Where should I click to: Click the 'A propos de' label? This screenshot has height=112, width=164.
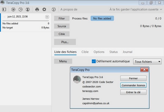pos(69,10)
